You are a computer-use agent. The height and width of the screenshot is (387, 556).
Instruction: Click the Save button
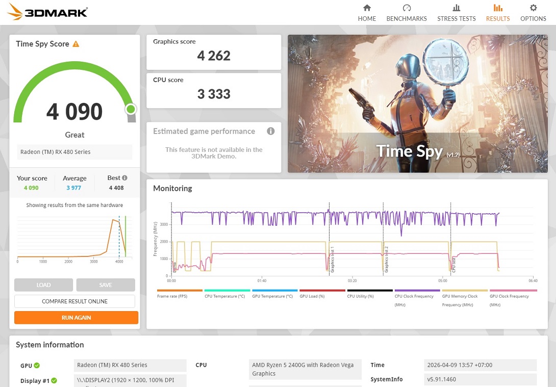pyautogui.click(x=106, y=285)
